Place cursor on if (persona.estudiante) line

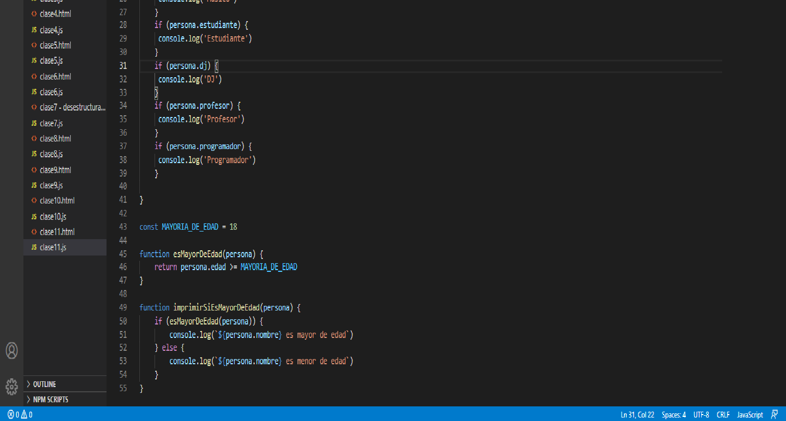201,25
